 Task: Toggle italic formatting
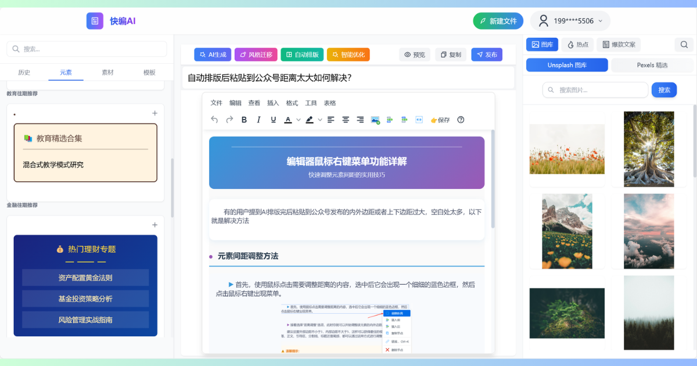[x=258, y=120]
